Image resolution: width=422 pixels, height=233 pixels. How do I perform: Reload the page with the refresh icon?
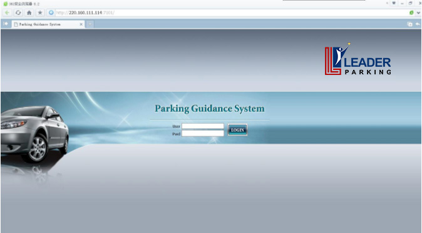click(18, 12)
